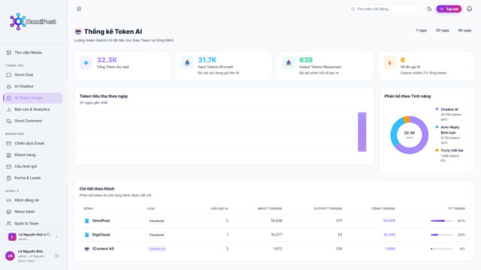481x270 pixels.
Task: Click the Omni Comment bubble icon
Action: click(x=8, y=121)
